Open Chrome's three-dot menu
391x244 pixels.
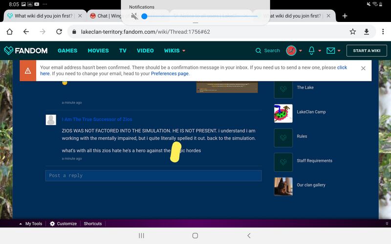tap(381, 32)
